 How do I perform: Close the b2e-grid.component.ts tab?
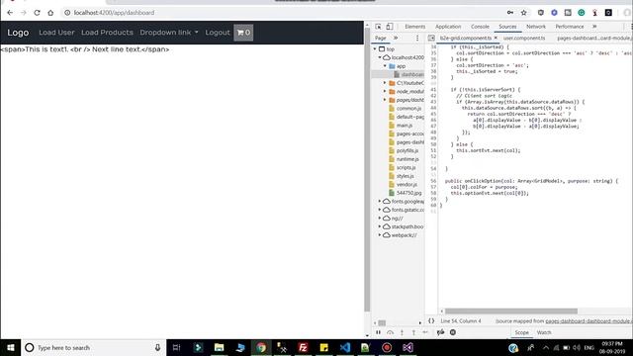click(496, 38)
